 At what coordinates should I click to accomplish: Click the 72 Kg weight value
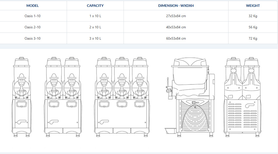253,38
